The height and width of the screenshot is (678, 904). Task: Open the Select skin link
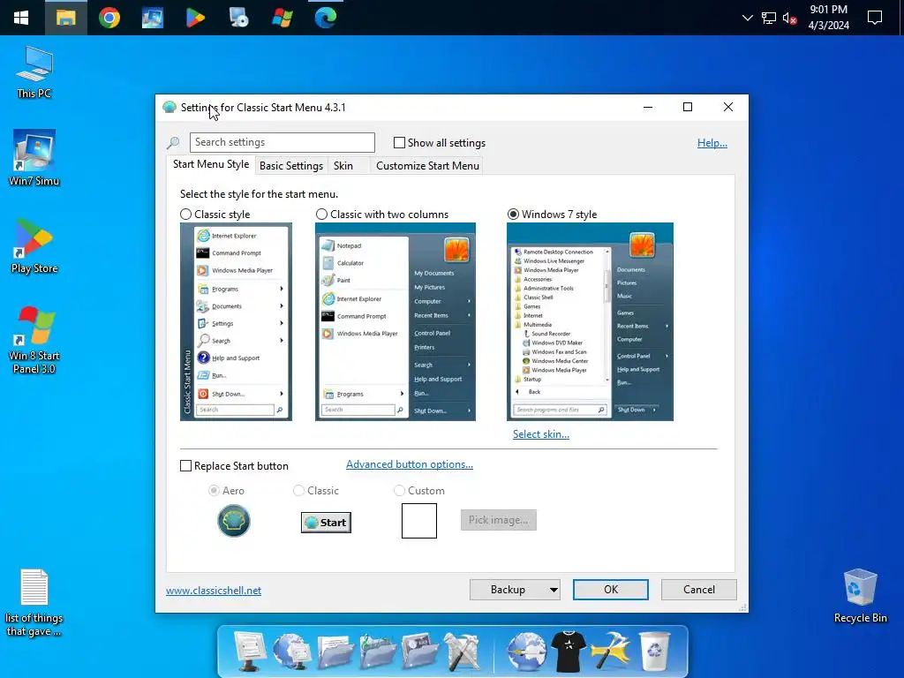(541, 434)
